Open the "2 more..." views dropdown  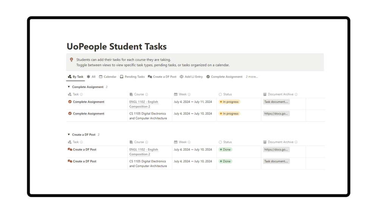252,77
